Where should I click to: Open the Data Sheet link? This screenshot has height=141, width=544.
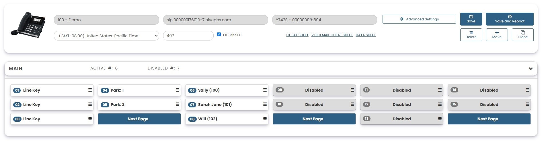tap(366, 35)
